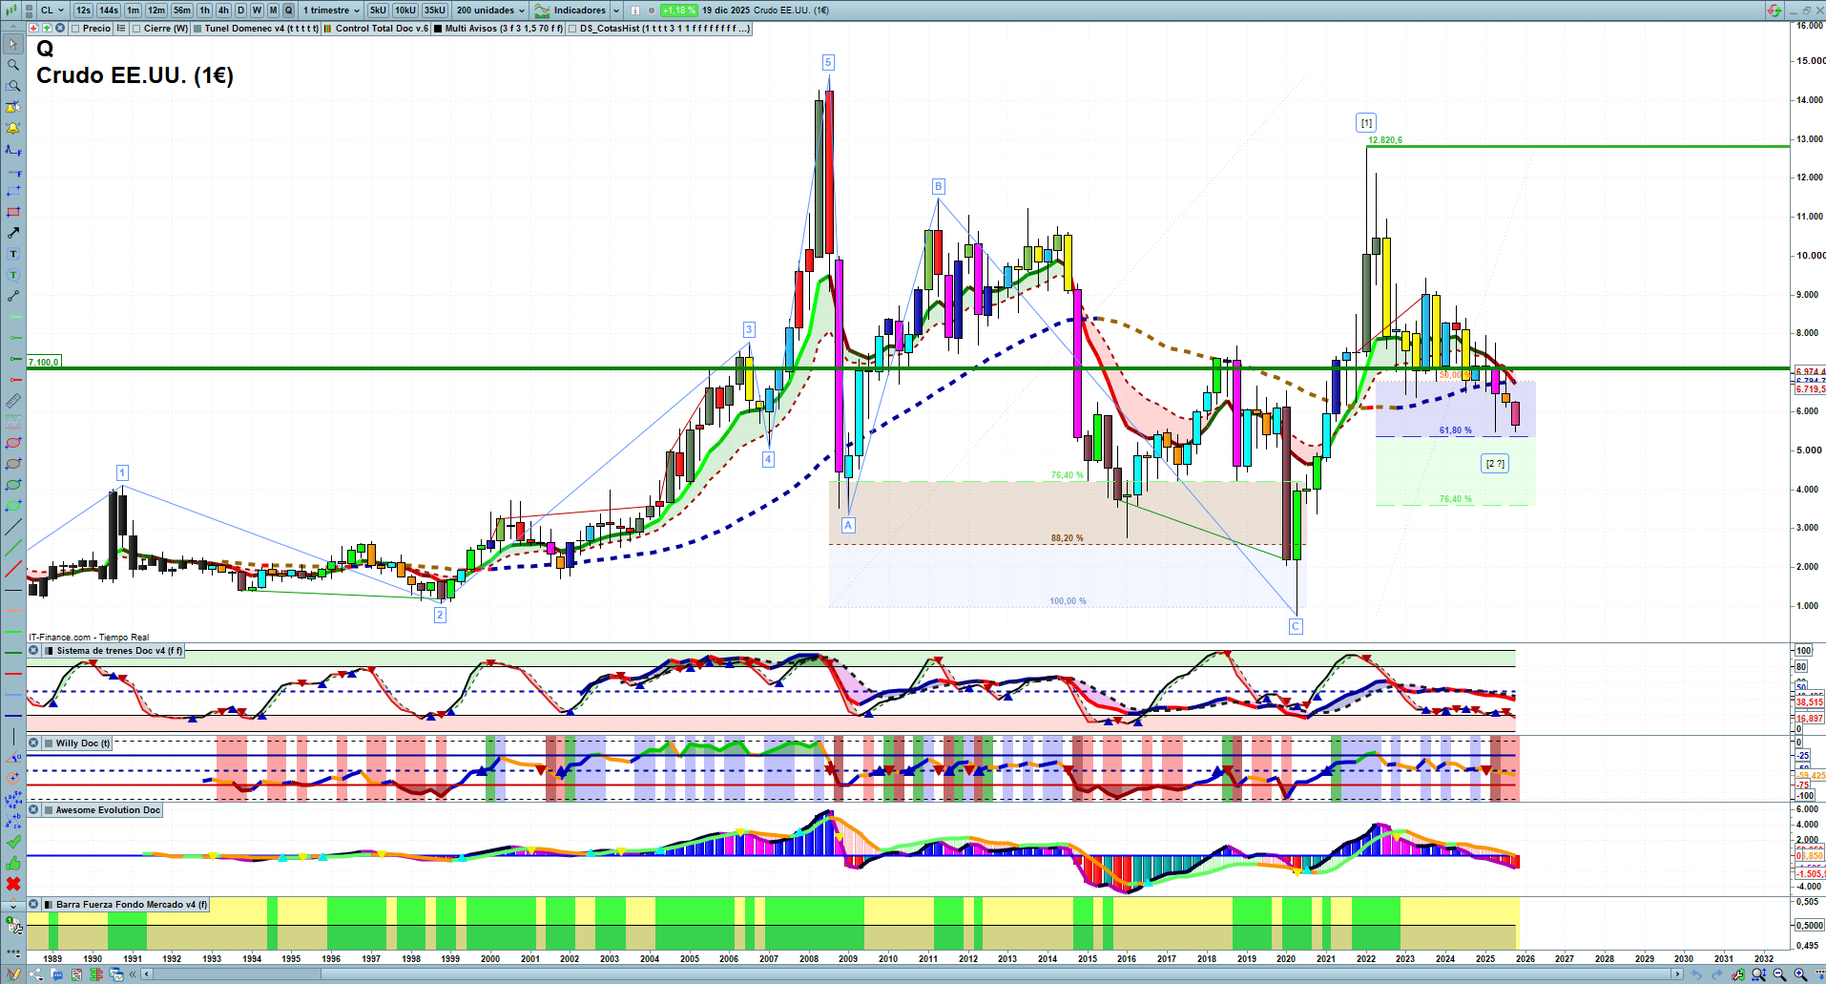The width and height of the screenshot is (1826, 984).
Task: Select the alert bell tool
Action: point(13,128)
